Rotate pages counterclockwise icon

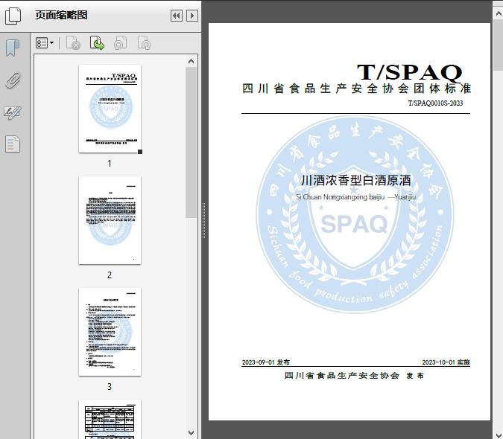click(x=121, y=43)
